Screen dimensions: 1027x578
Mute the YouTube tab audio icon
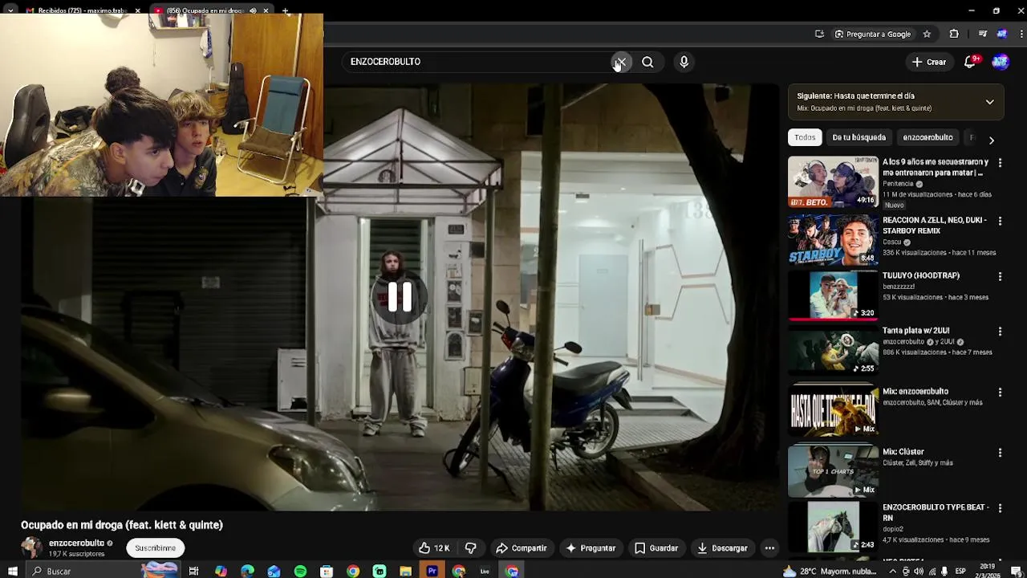coord(253,10)
